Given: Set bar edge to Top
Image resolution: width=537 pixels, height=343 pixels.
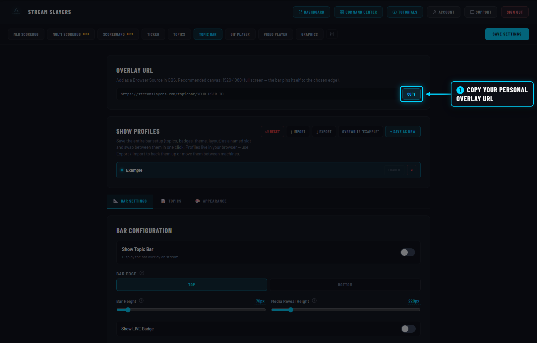Looking at the screenshot, I should click(x=192, y=285).
